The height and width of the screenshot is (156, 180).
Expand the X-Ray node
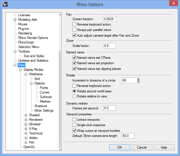(26, 129)
